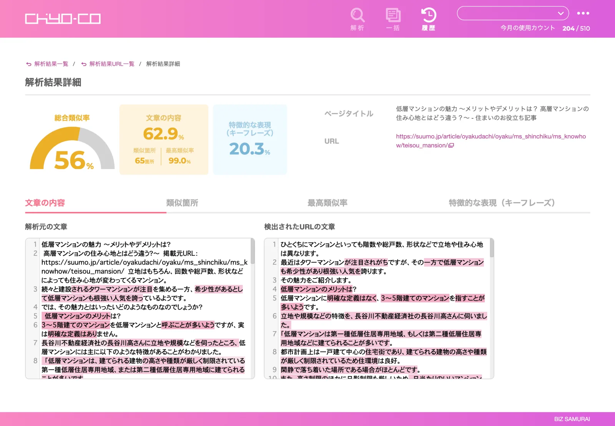The height and width of the screenshot is (426, 615).
Task: Click the 文章の内容 62.9% card
Action: click(x=164, y=139)
